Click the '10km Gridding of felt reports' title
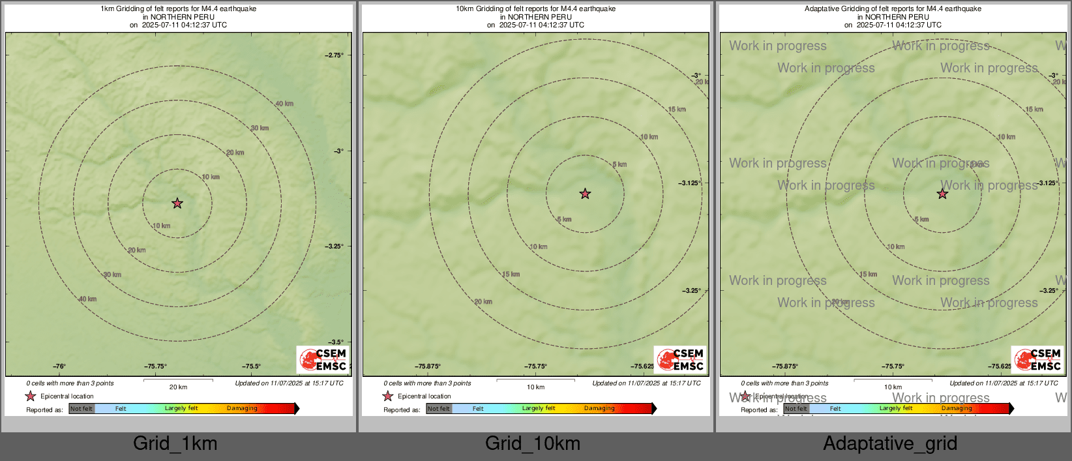 pyautogui.click(x=535, y=9)
